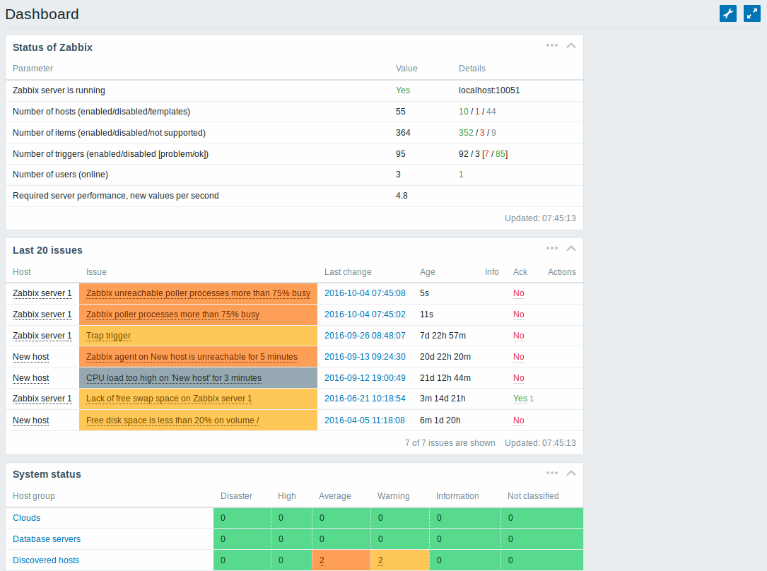The image size is (767, 571).
Task: Click the Dashboard page title
Action: (42, 14)
